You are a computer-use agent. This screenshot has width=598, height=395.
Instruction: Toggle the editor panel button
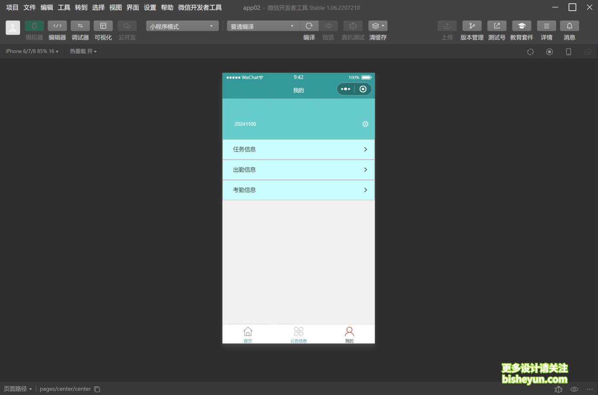pos(57,26)
